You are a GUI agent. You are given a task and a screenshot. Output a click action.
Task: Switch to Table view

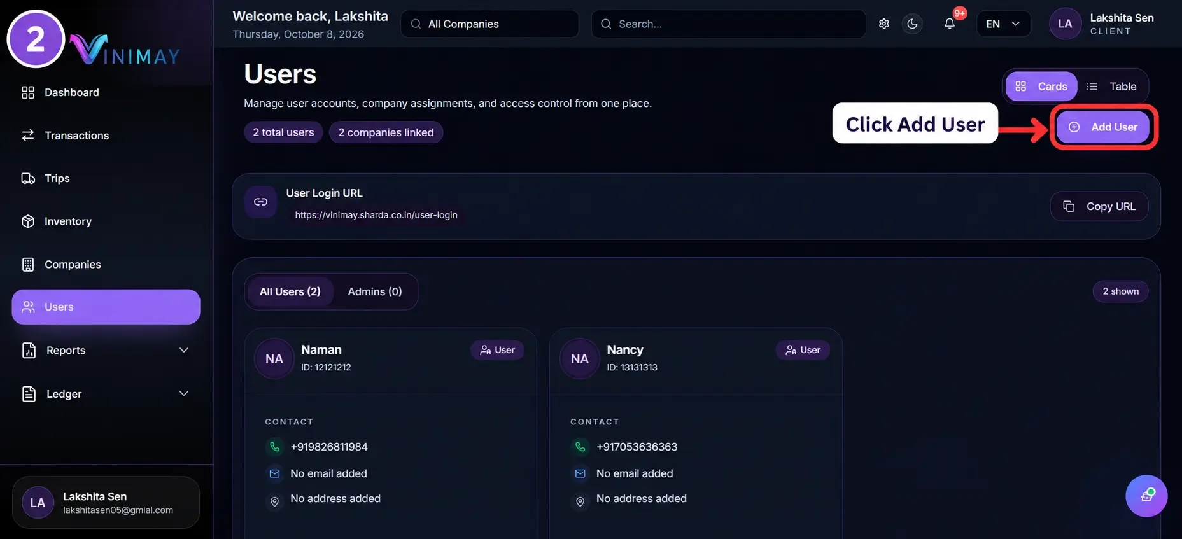pos(1111,86)
